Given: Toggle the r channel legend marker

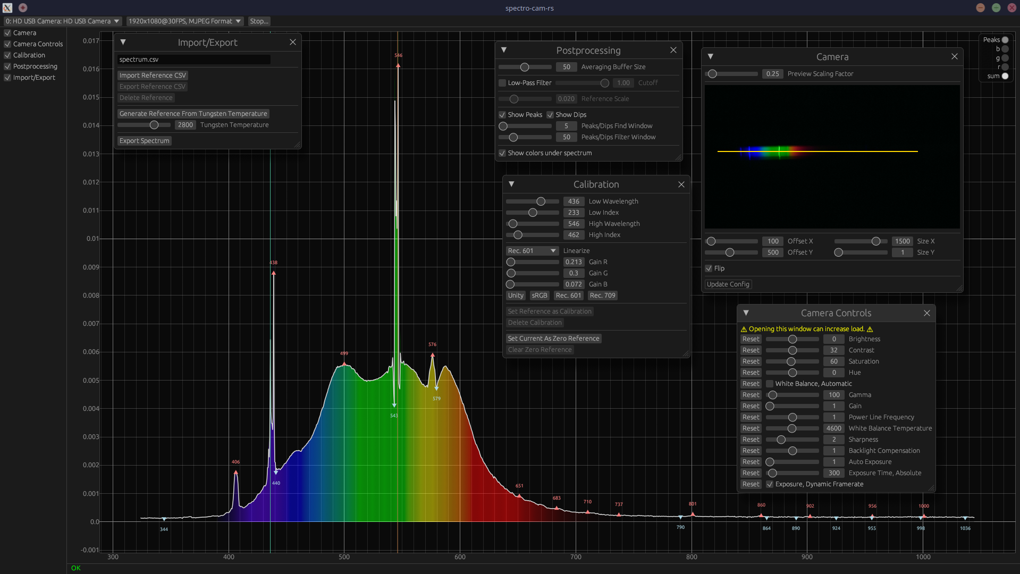Looking at the screenshot, I should [x=1005, y=67].
